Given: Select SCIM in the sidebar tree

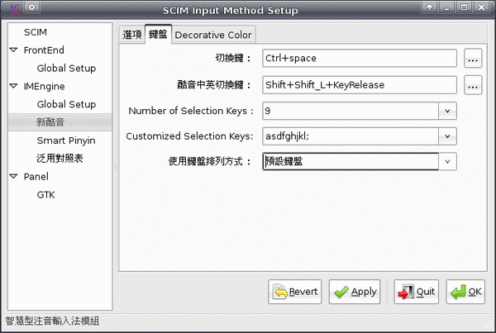Looking at the screenshot, I should click(36, 32).
